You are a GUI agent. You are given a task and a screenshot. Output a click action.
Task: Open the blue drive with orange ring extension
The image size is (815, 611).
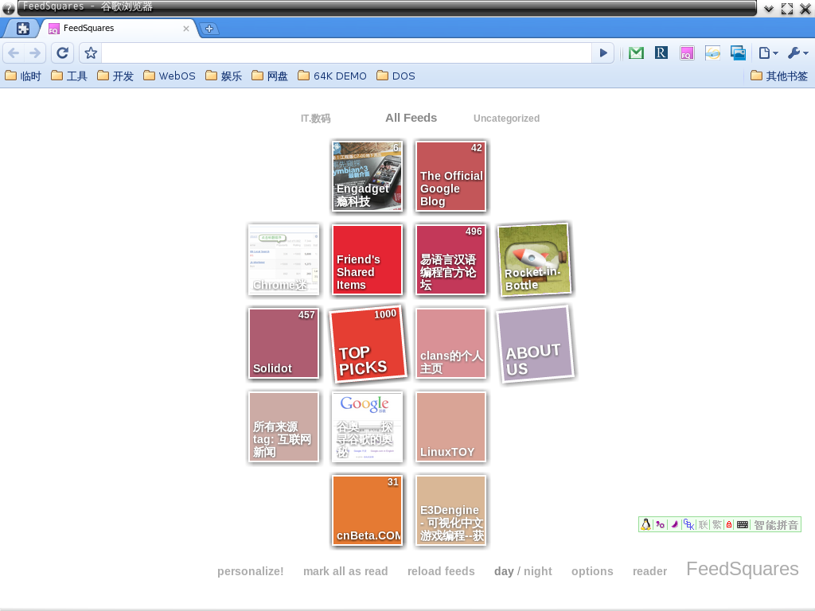point(712,53)
